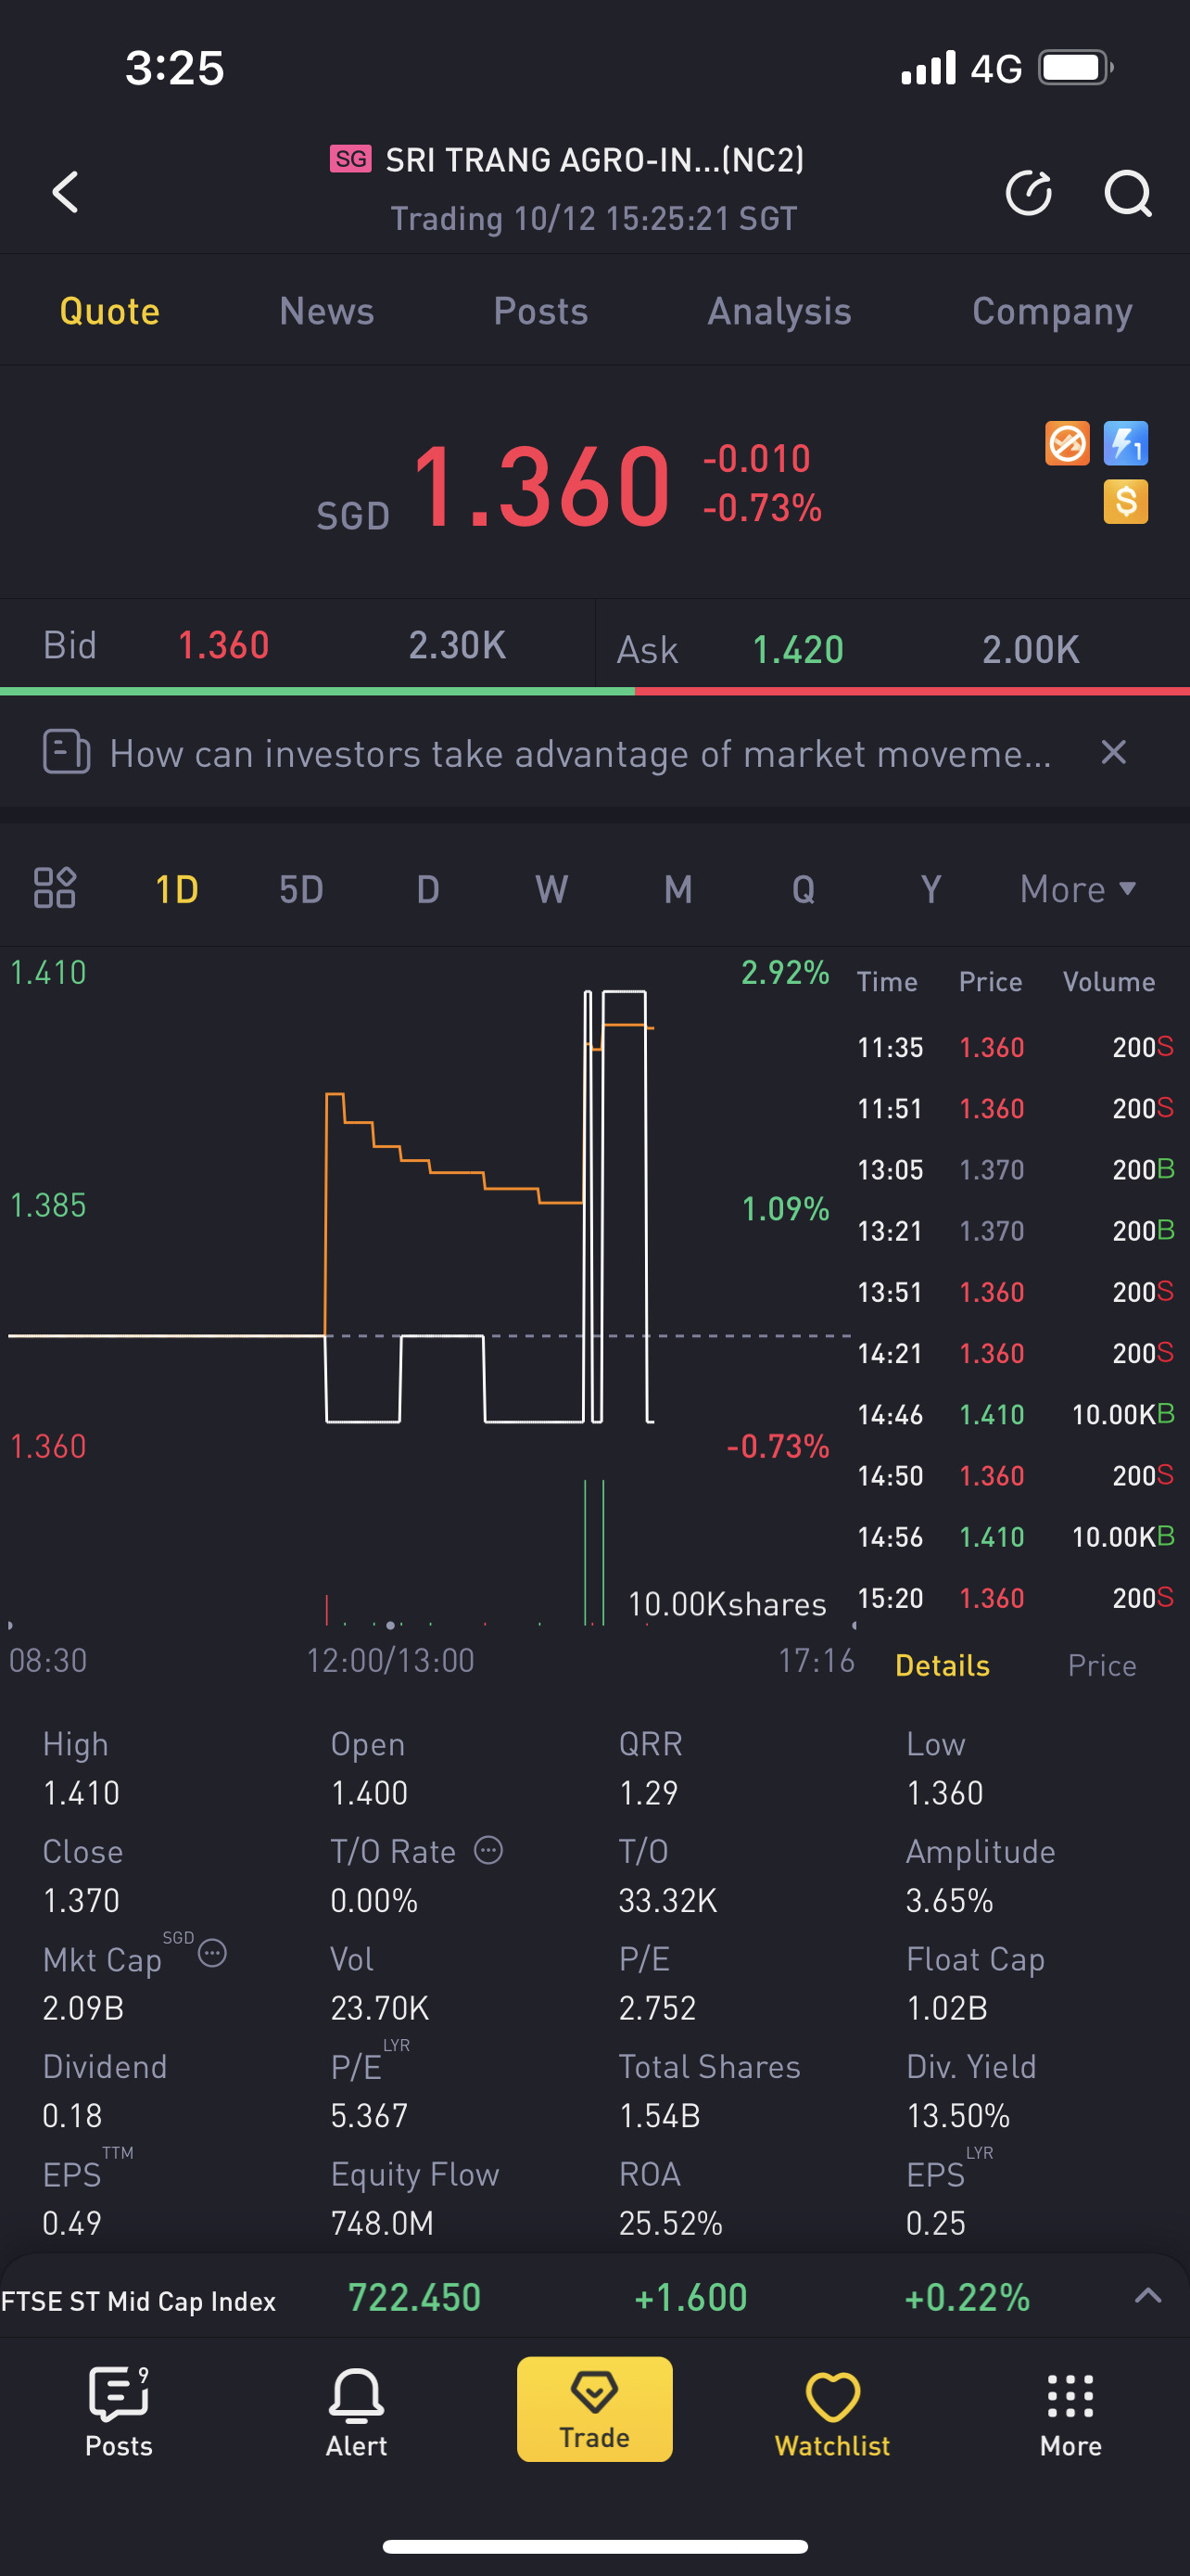Expand the FTSE ST Mid Cap Index bar

click(x=1148, y=2296)
